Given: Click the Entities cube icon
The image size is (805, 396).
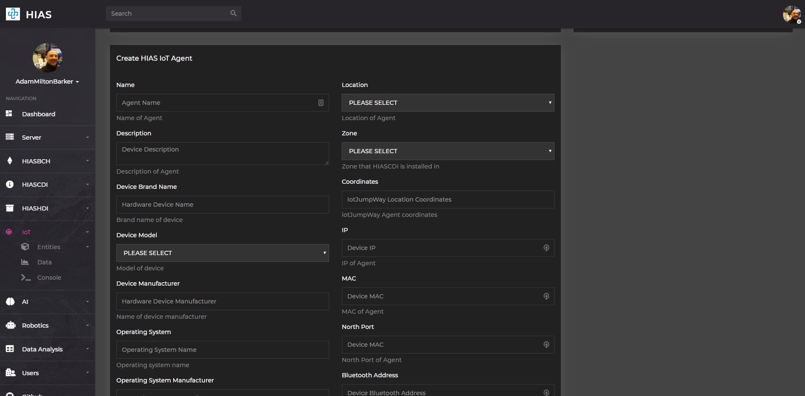Looking at the screenshot, I should (25, 247).
